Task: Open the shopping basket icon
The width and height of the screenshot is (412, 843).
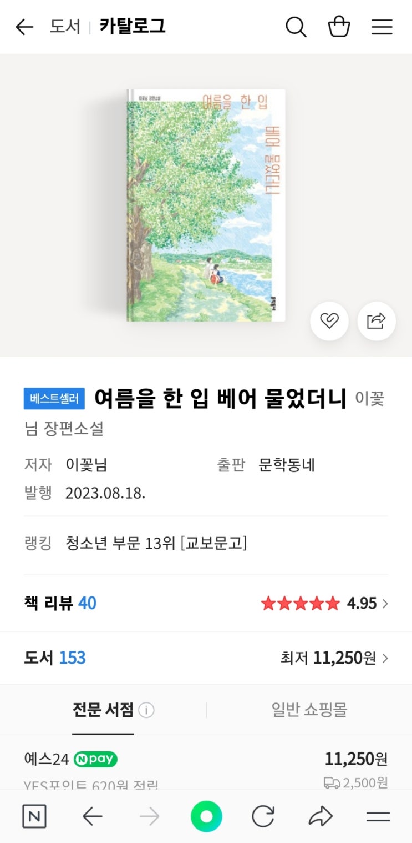Action: (339, 27)
